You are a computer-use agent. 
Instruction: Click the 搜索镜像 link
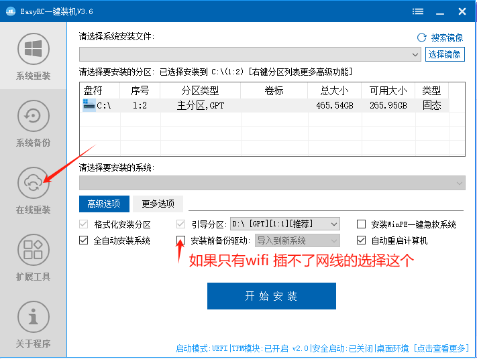click(447, 38)
